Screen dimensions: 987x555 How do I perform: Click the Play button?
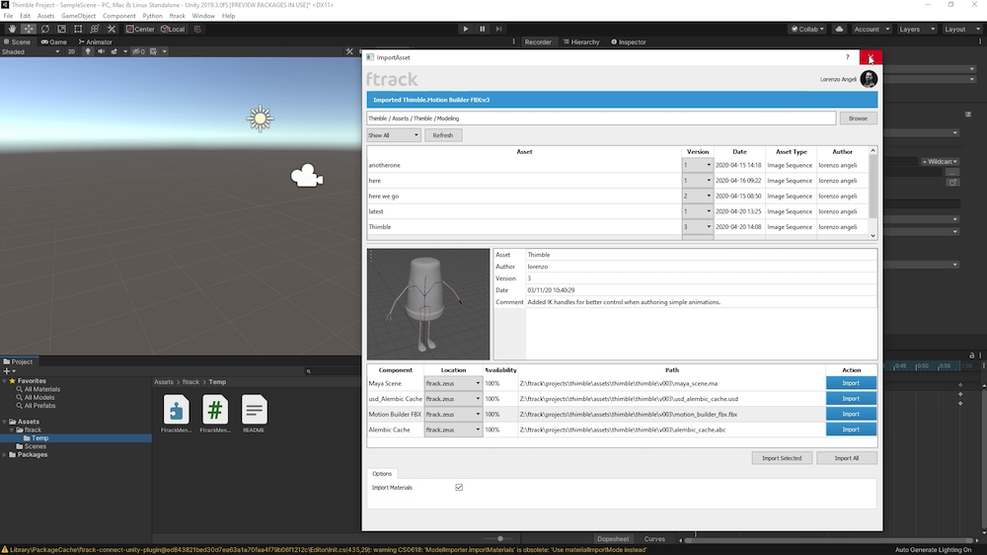(465, 29)
